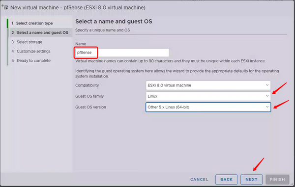Click the Name field containing pfSense
The image size is (295, 187).
[122, 53]
